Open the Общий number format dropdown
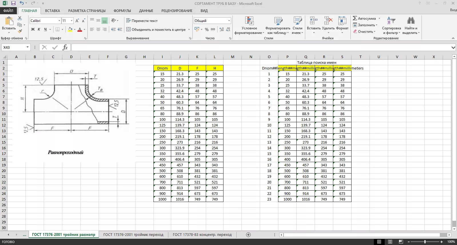Viewport: 457px width, 245px height. [x=229, y=21]
